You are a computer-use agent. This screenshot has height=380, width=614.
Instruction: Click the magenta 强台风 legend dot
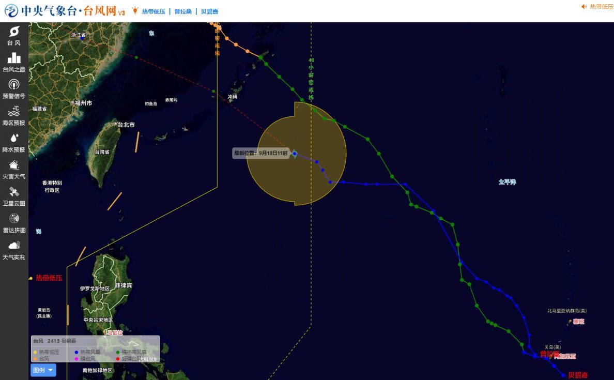pos(76,359)
